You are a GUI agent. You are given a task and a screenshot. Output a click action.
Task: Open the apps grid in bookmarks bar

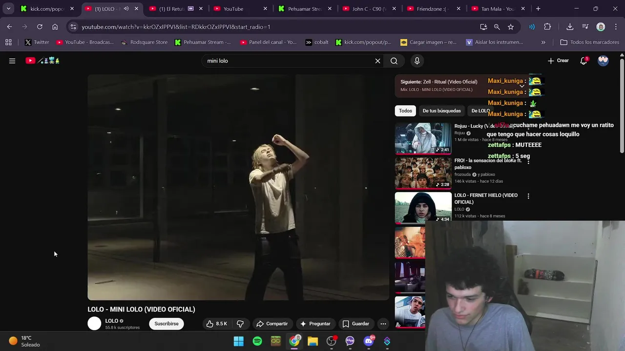coord(8,42)
